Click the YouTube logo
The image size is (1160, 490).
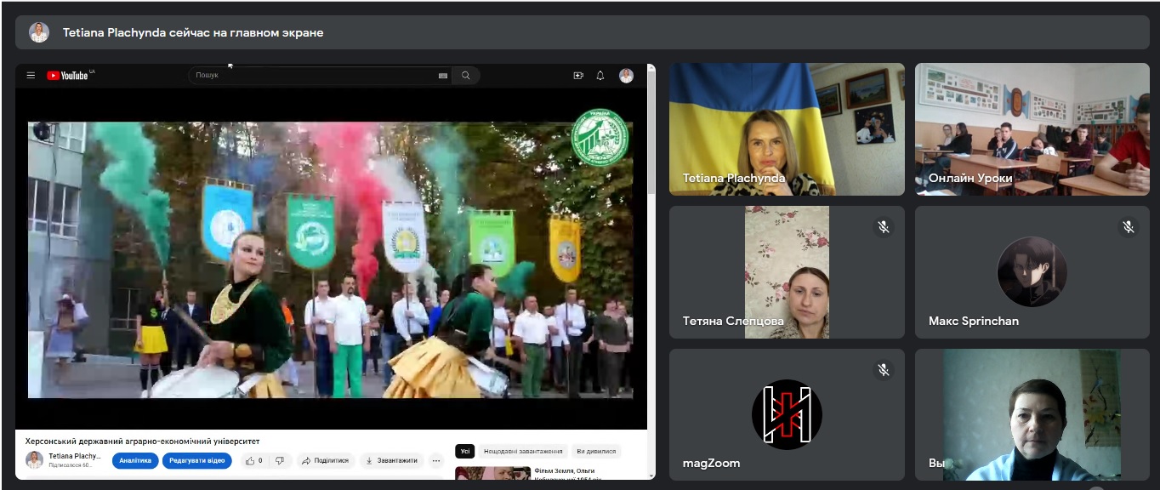[x=68, y=76]
